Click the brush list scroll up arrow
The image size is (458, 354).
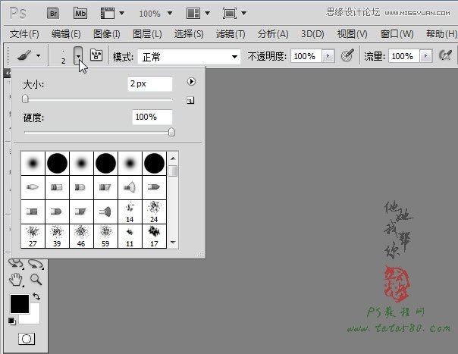[173, 158]
